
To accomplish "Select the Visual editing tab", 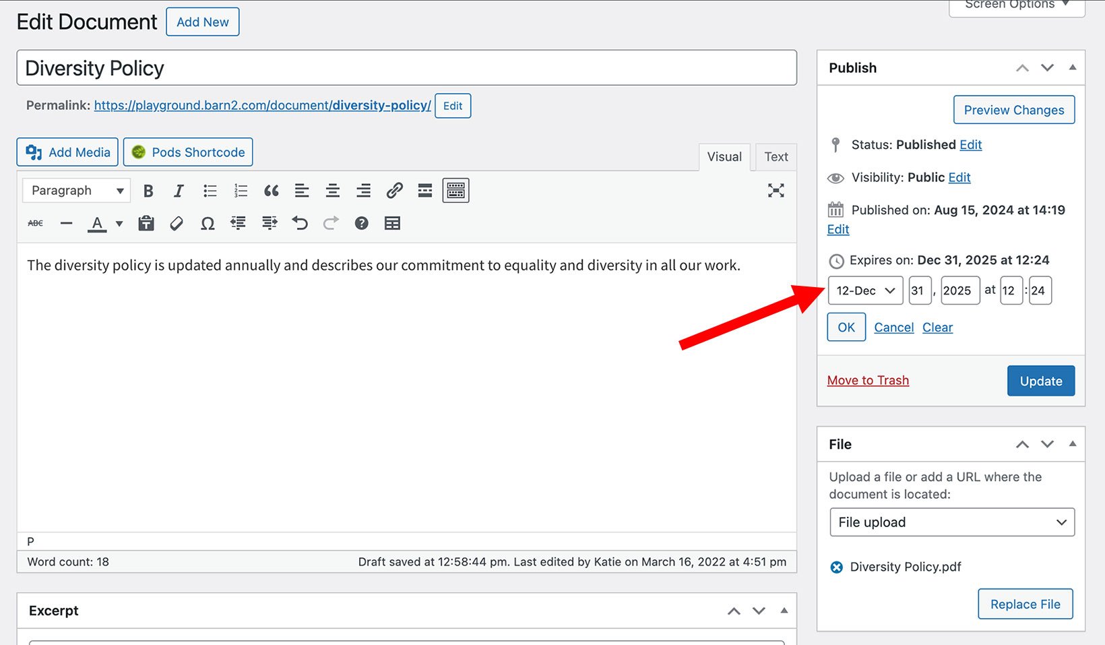I will pos(724,156).
